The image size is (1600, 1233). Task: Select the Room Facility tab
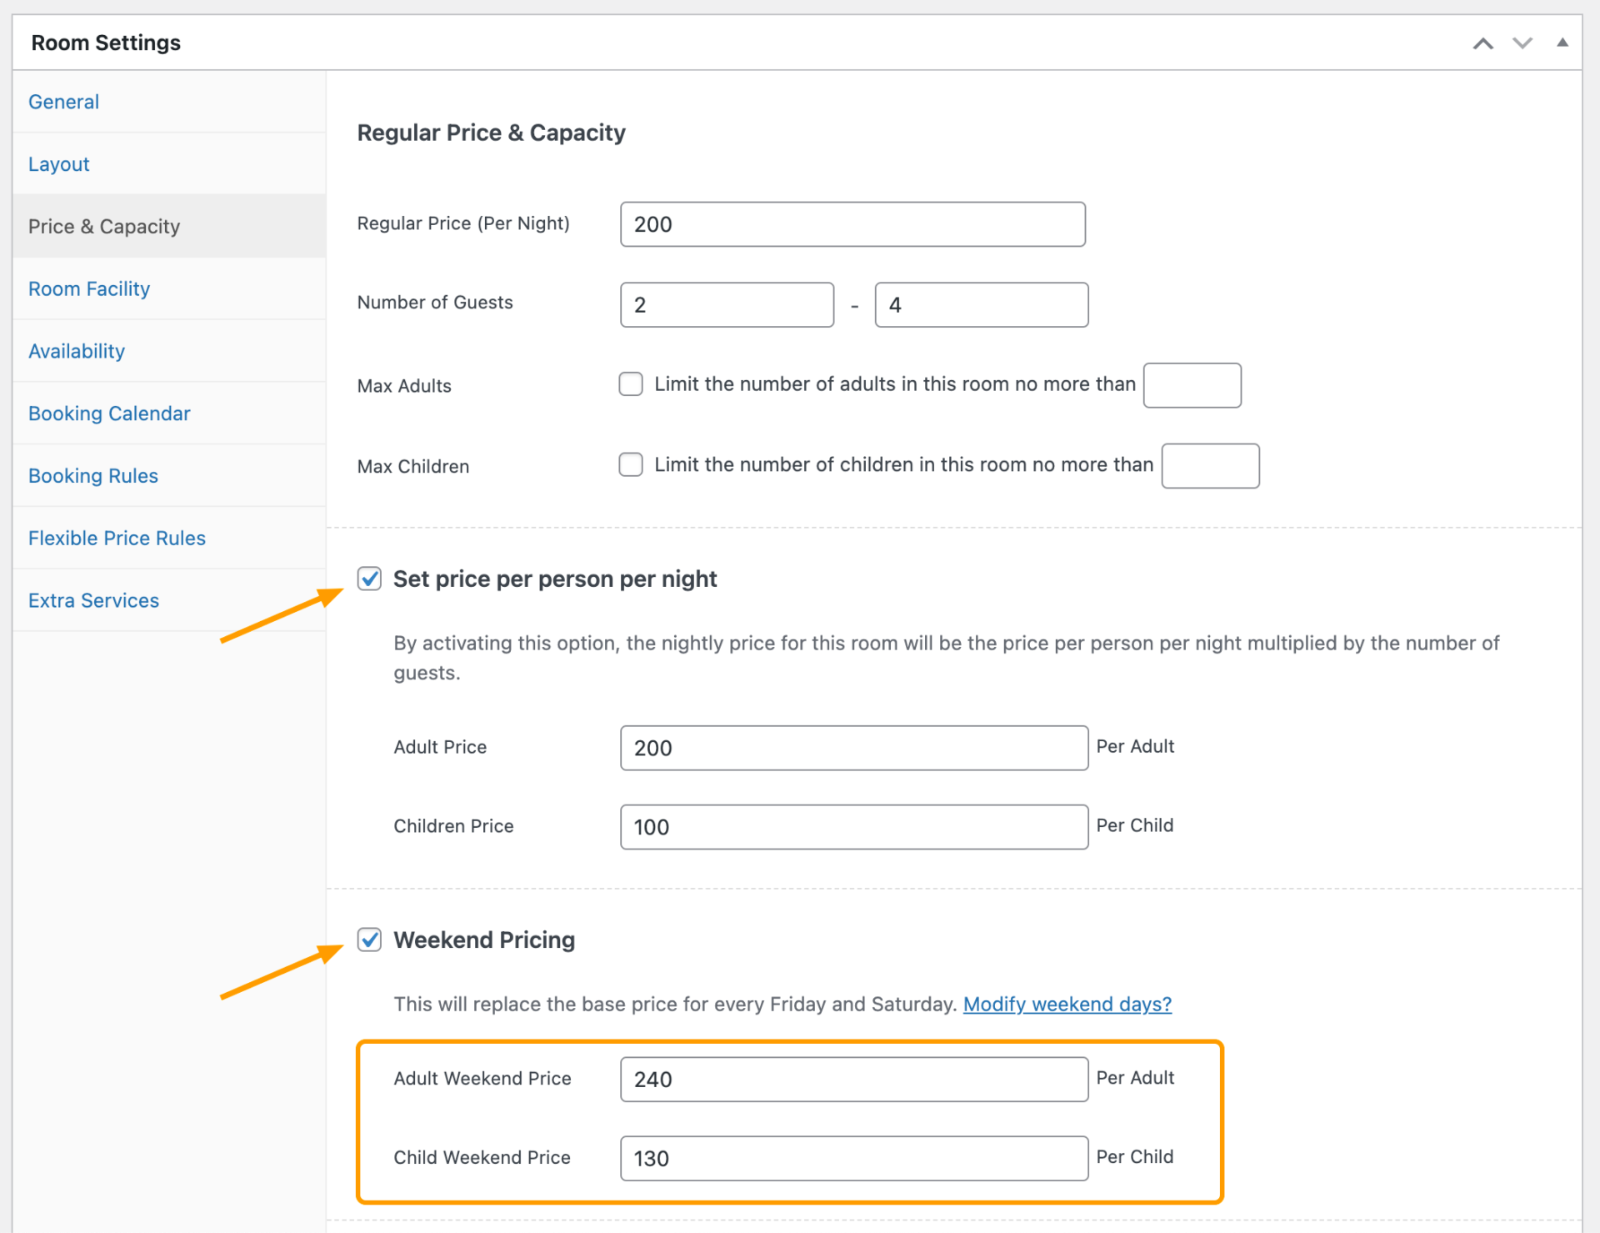click(89, 288)
